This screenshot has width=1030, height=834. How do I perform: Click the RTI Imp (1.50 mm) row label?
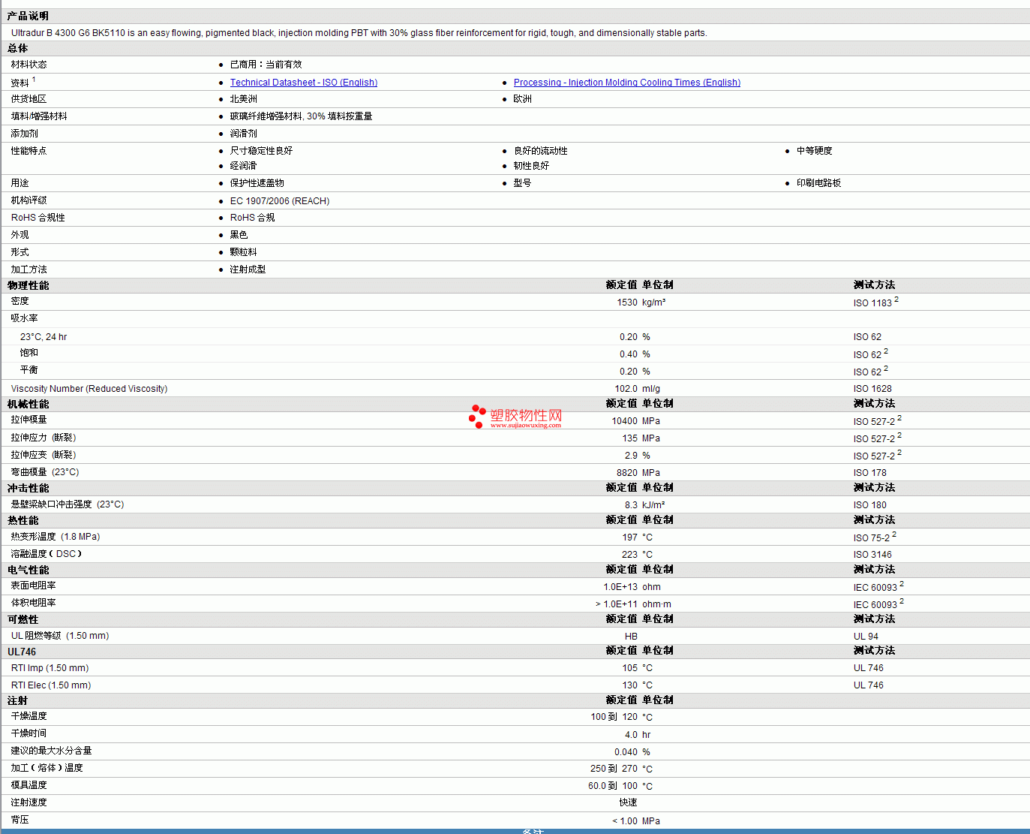50,668
